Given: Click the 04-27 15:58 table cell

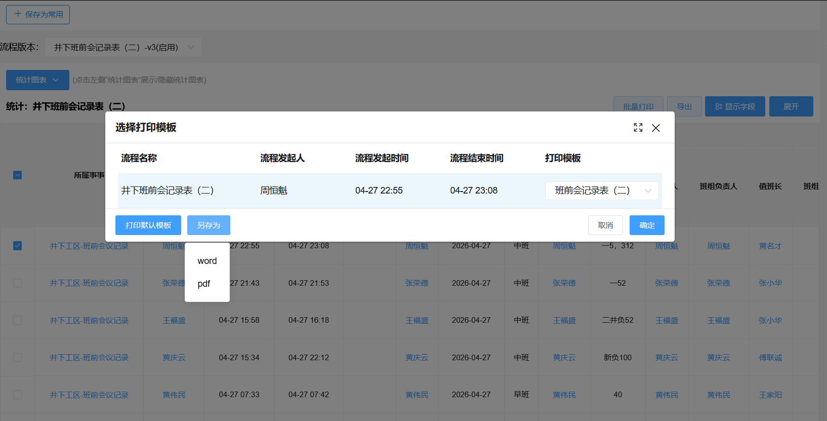Looking at the screenshot, I should tap(239, 320).
